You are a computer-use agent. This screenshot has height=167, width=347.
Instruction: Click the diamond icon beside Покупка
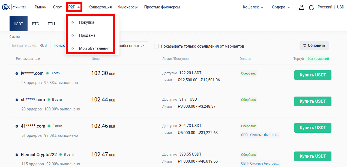(x=73, y=22)
